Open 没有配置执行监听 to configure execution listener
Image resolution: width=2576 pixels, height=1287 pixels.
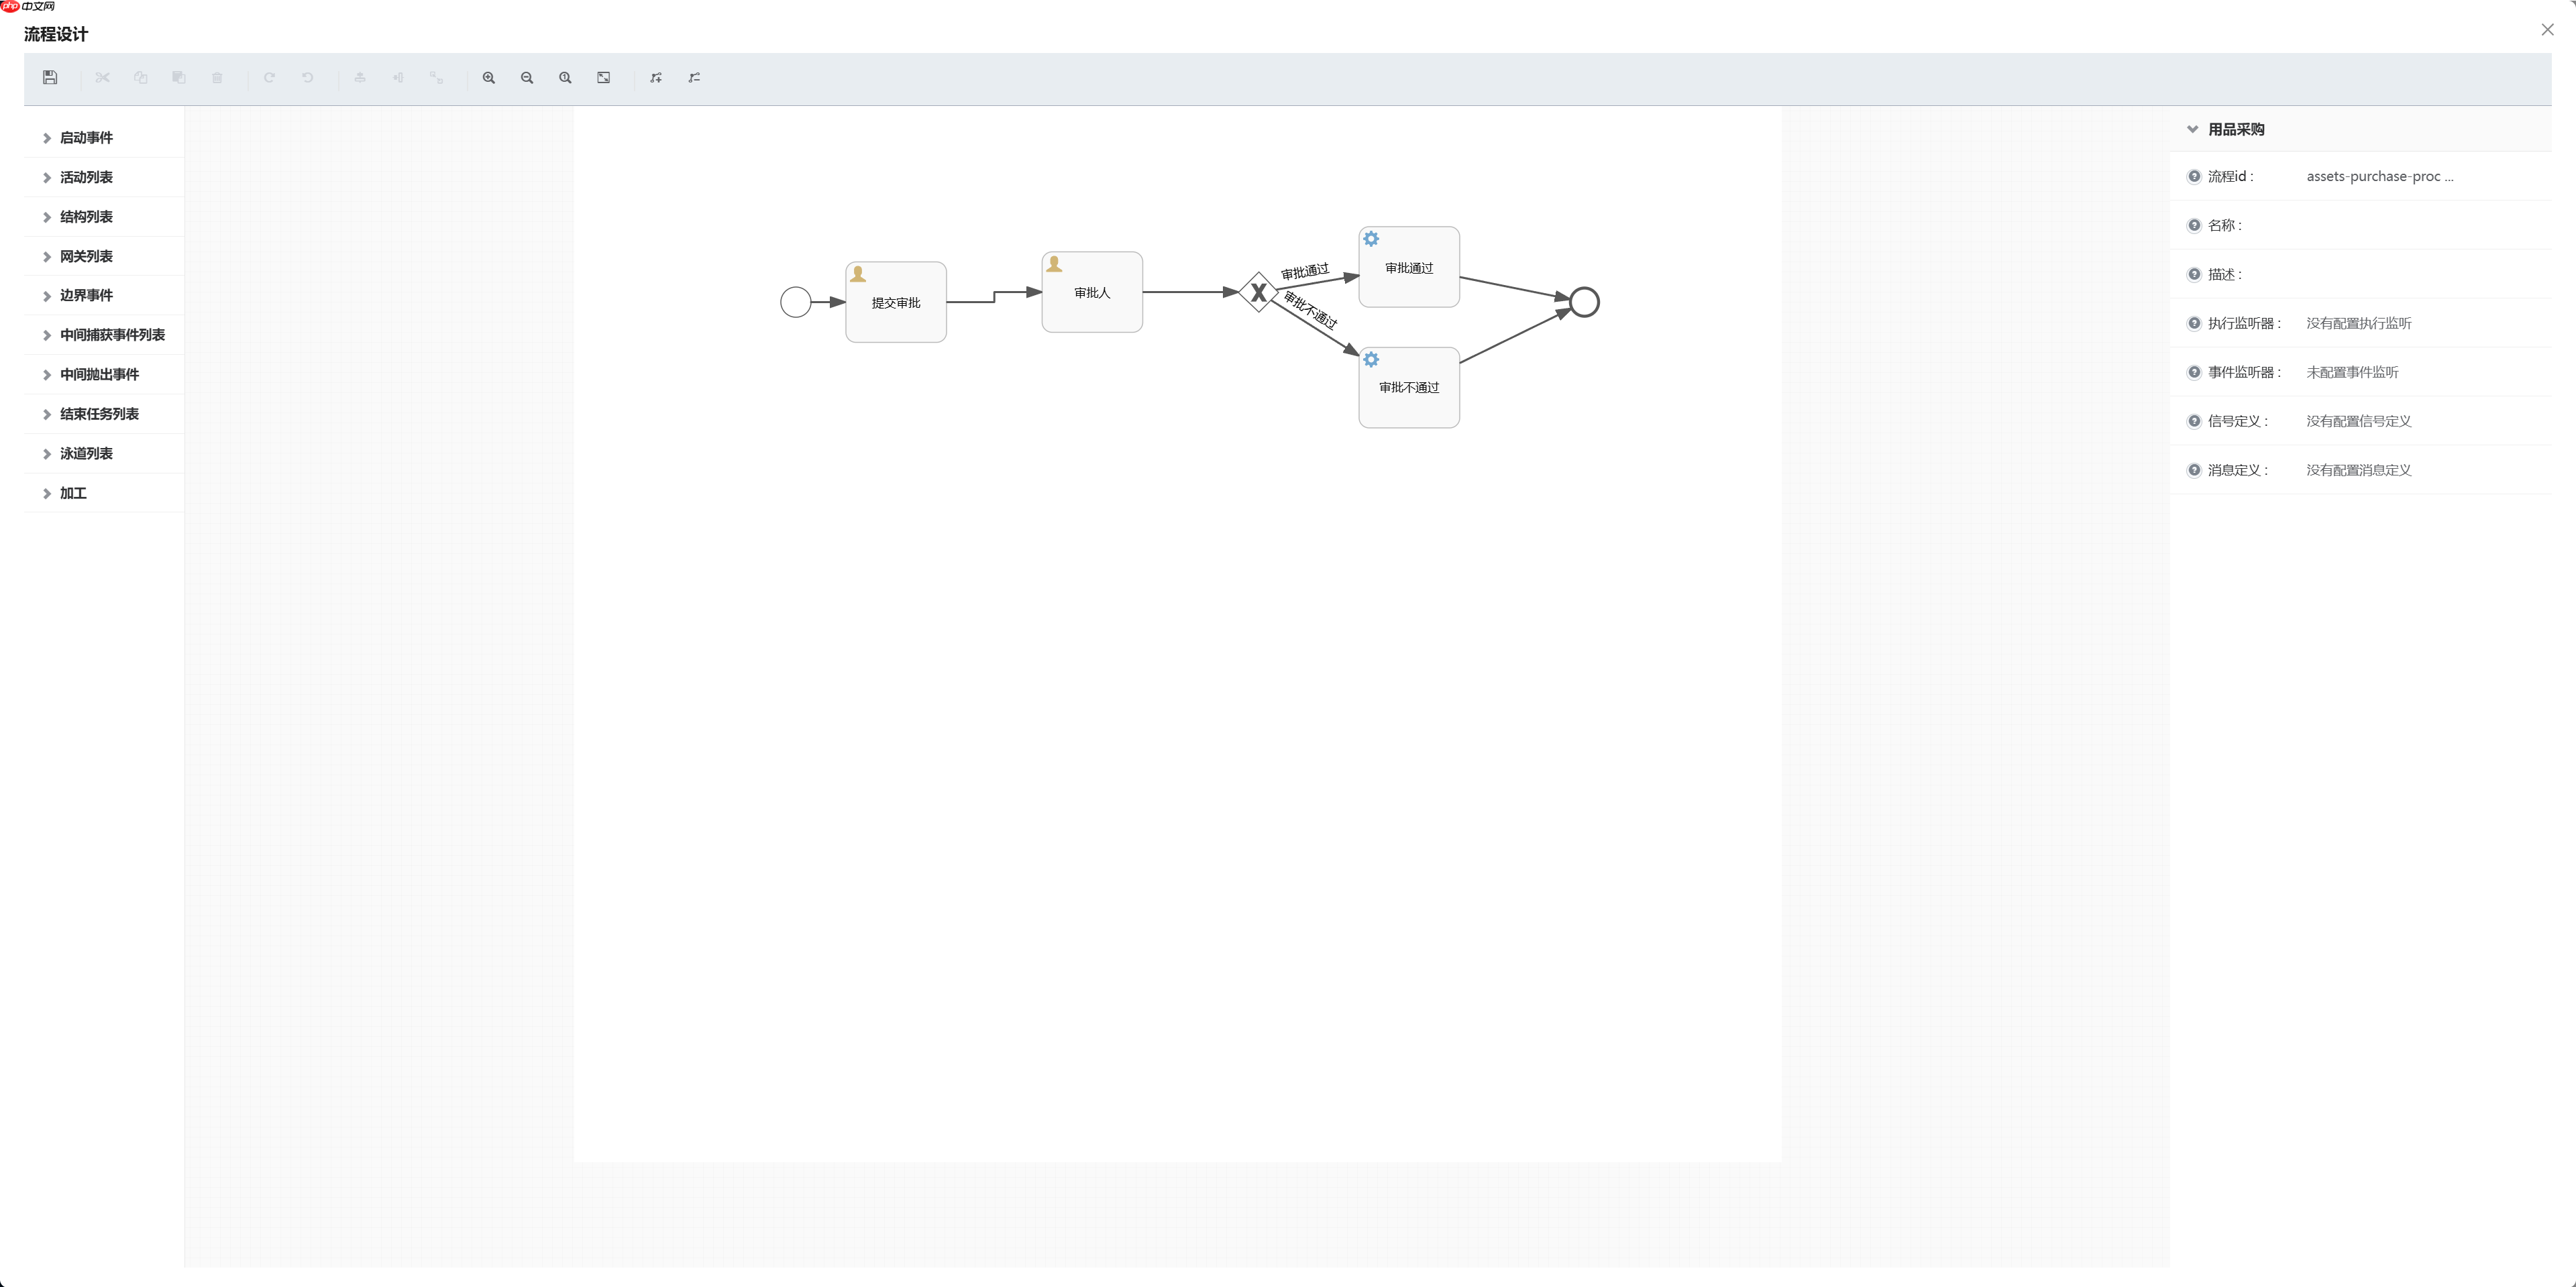click(x=2357, y=323)
